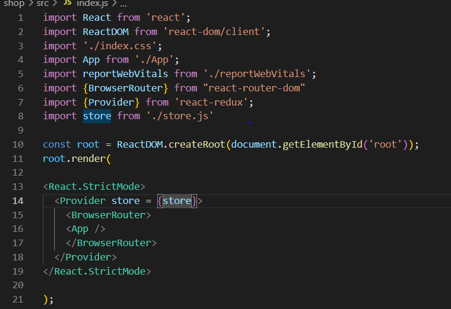Screen dimensions: 451x309
Task: Click 'getElementById' on line 10
Action: [x=322, y=144]
